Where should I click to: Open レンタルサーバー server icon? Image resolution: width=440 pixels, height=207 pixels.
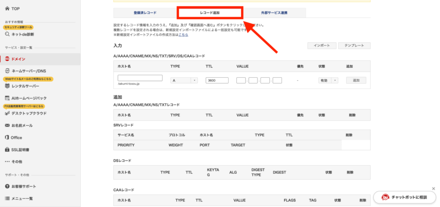pyautogui.click(x=7, y=86)
